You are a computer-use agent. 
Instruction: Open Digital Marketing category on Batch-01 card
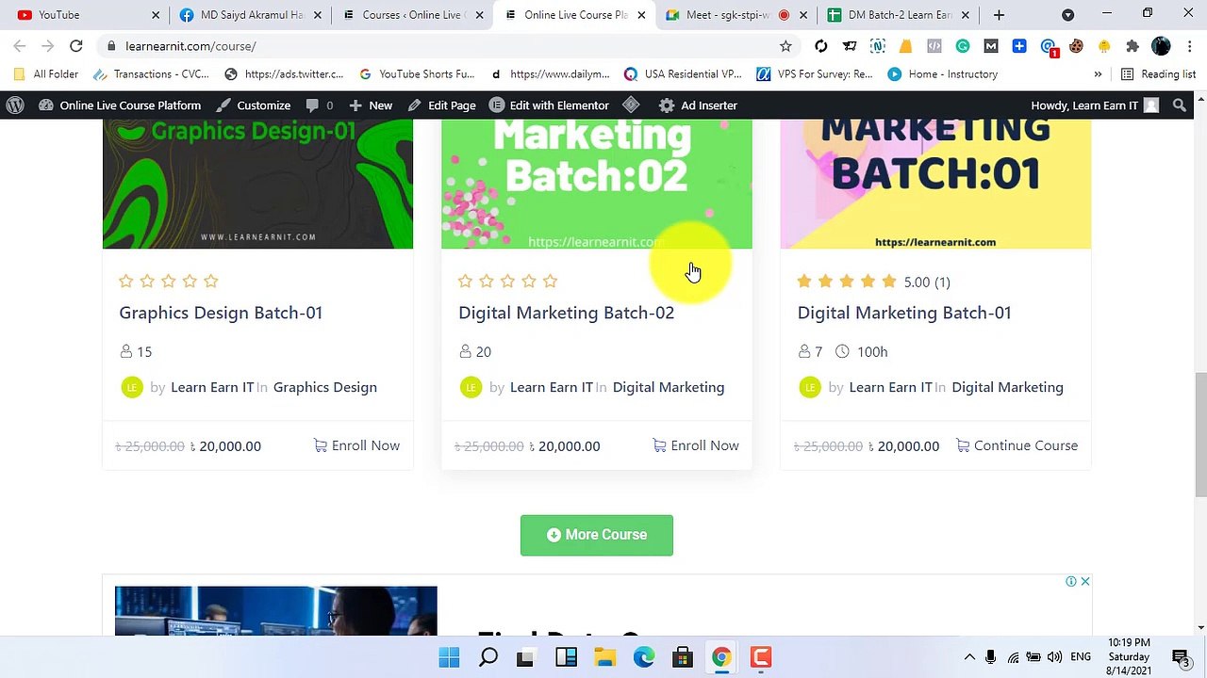click(x=1007, y=387)
